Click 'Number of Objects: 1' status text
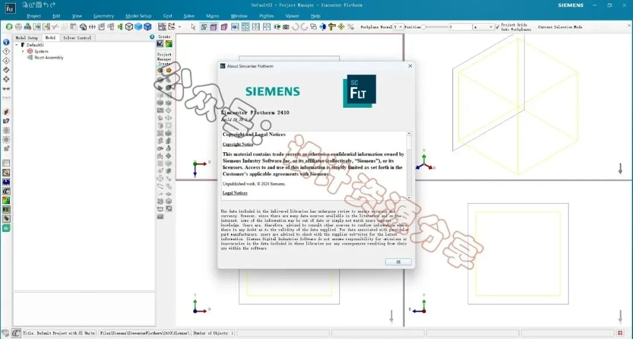Viewport: 633px width, 339px height. 213,333
